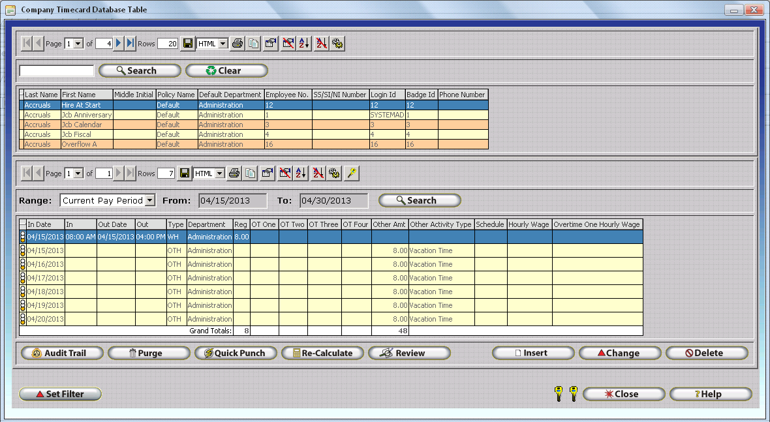770x422 pixels.
Task: Click the save disk icon in the employee toolbar
Action: 188,44
